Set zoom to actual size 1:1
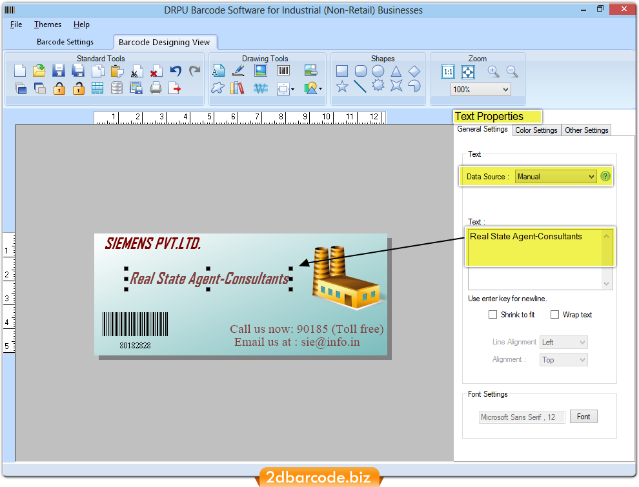The height and width of the screenshot is (487, 639). [448, 72]
